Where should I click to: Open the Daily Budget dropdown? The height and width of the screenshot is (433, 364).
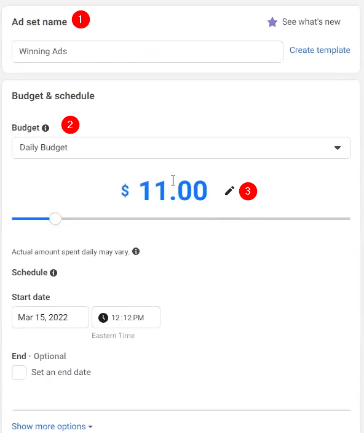[x=181, y=148]
